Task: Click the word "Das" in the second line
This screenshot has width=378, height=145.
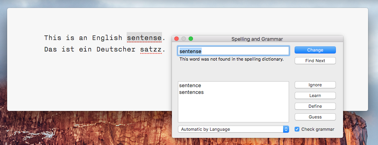Action: coord(51,50)
